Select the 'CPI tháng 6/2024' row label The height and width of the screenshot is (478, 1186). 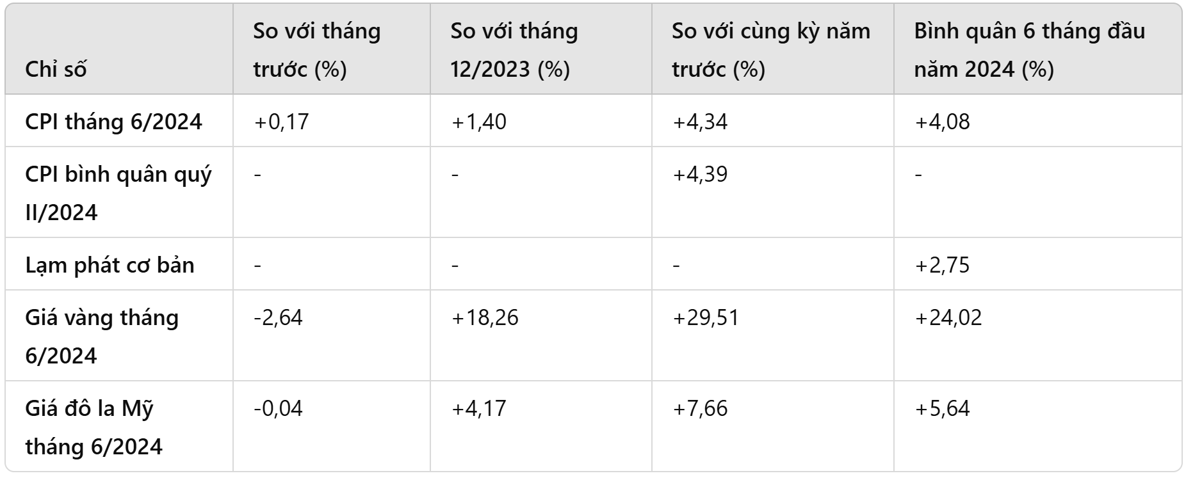[113, 122]
